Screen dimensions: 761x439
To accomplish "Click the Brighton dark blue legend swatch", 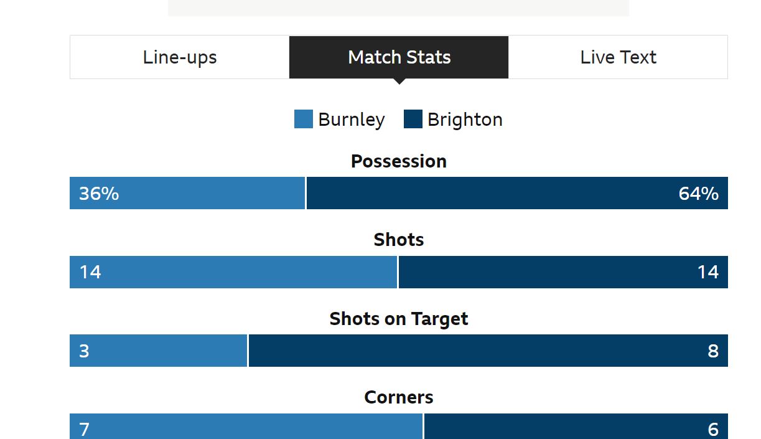I will point(413,119).
